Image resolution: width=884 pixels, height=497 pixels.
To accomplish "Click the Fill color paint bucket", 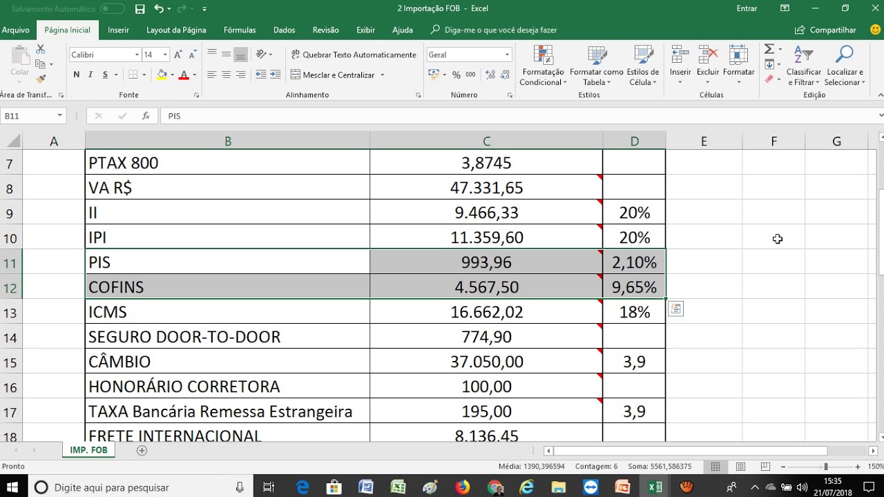I will click(162, 75).
